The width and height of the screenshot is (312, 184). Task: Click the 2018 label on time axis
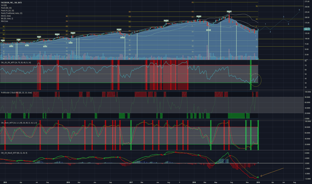click(x=194, y=182)
